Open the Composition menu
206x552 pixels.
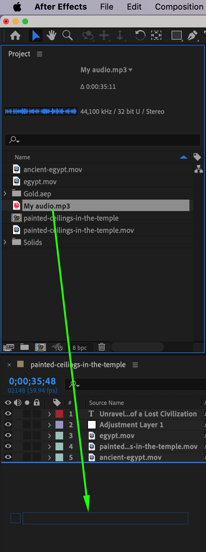[x=179, y=7]
